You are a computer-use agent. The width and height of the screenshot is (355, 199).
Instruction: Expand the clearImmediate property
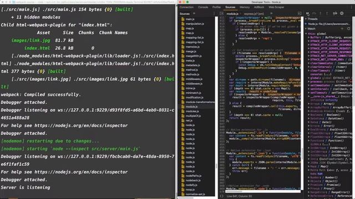point(309,64)
